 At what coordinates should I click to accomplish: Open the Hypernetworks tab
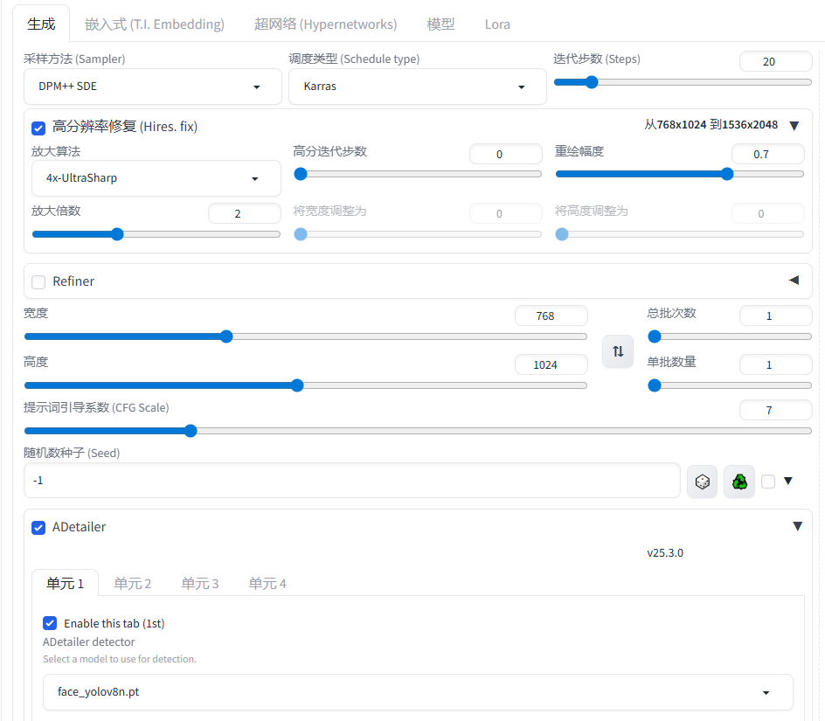[325, 24]
